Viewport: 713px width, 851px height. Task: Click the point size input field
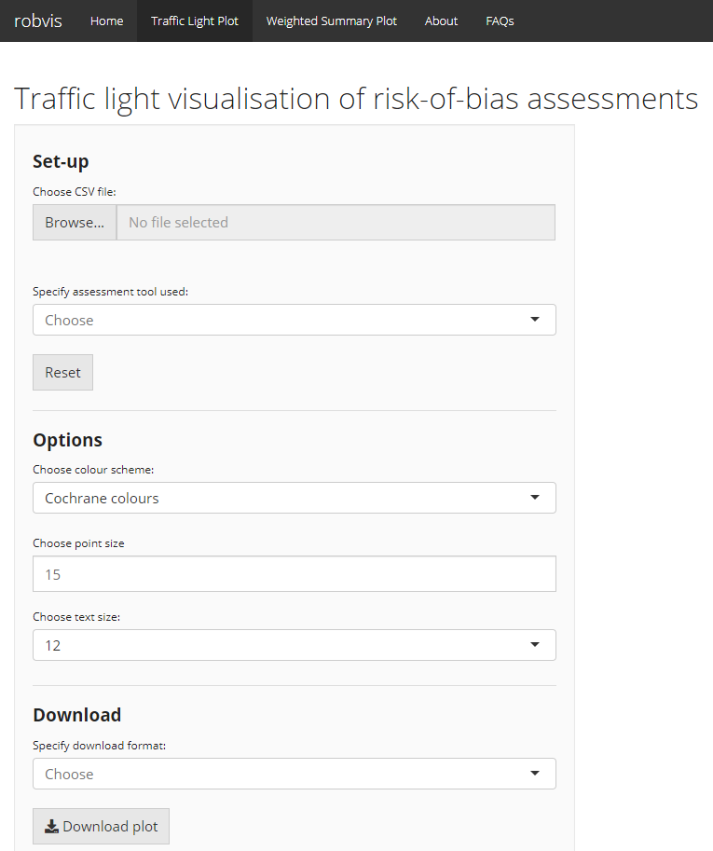pyautogui.click(x=295, y=574)
